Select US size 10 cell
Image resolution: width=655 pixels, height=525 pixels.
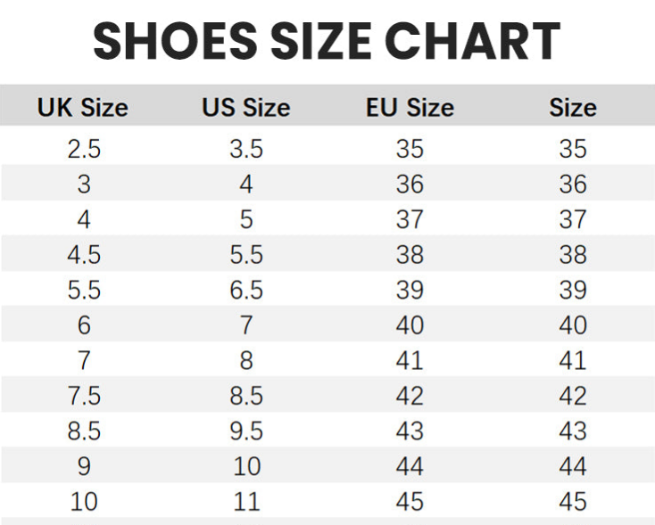tap(246, 466)
